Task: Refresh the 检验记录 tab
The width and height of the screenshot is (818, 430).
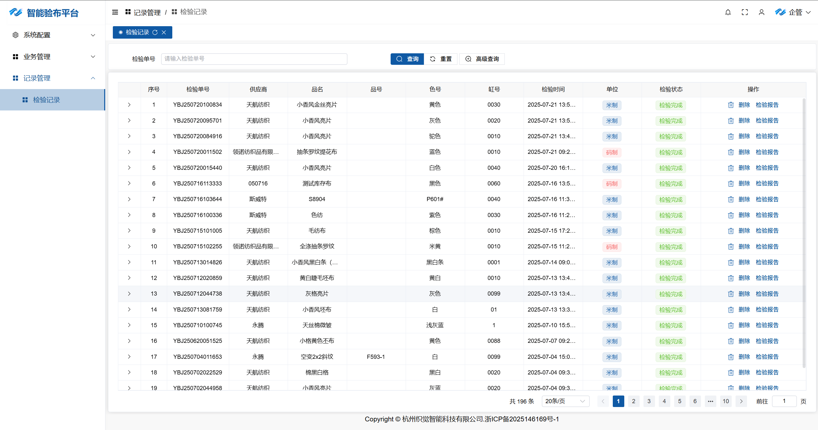Action: (155, 32)
